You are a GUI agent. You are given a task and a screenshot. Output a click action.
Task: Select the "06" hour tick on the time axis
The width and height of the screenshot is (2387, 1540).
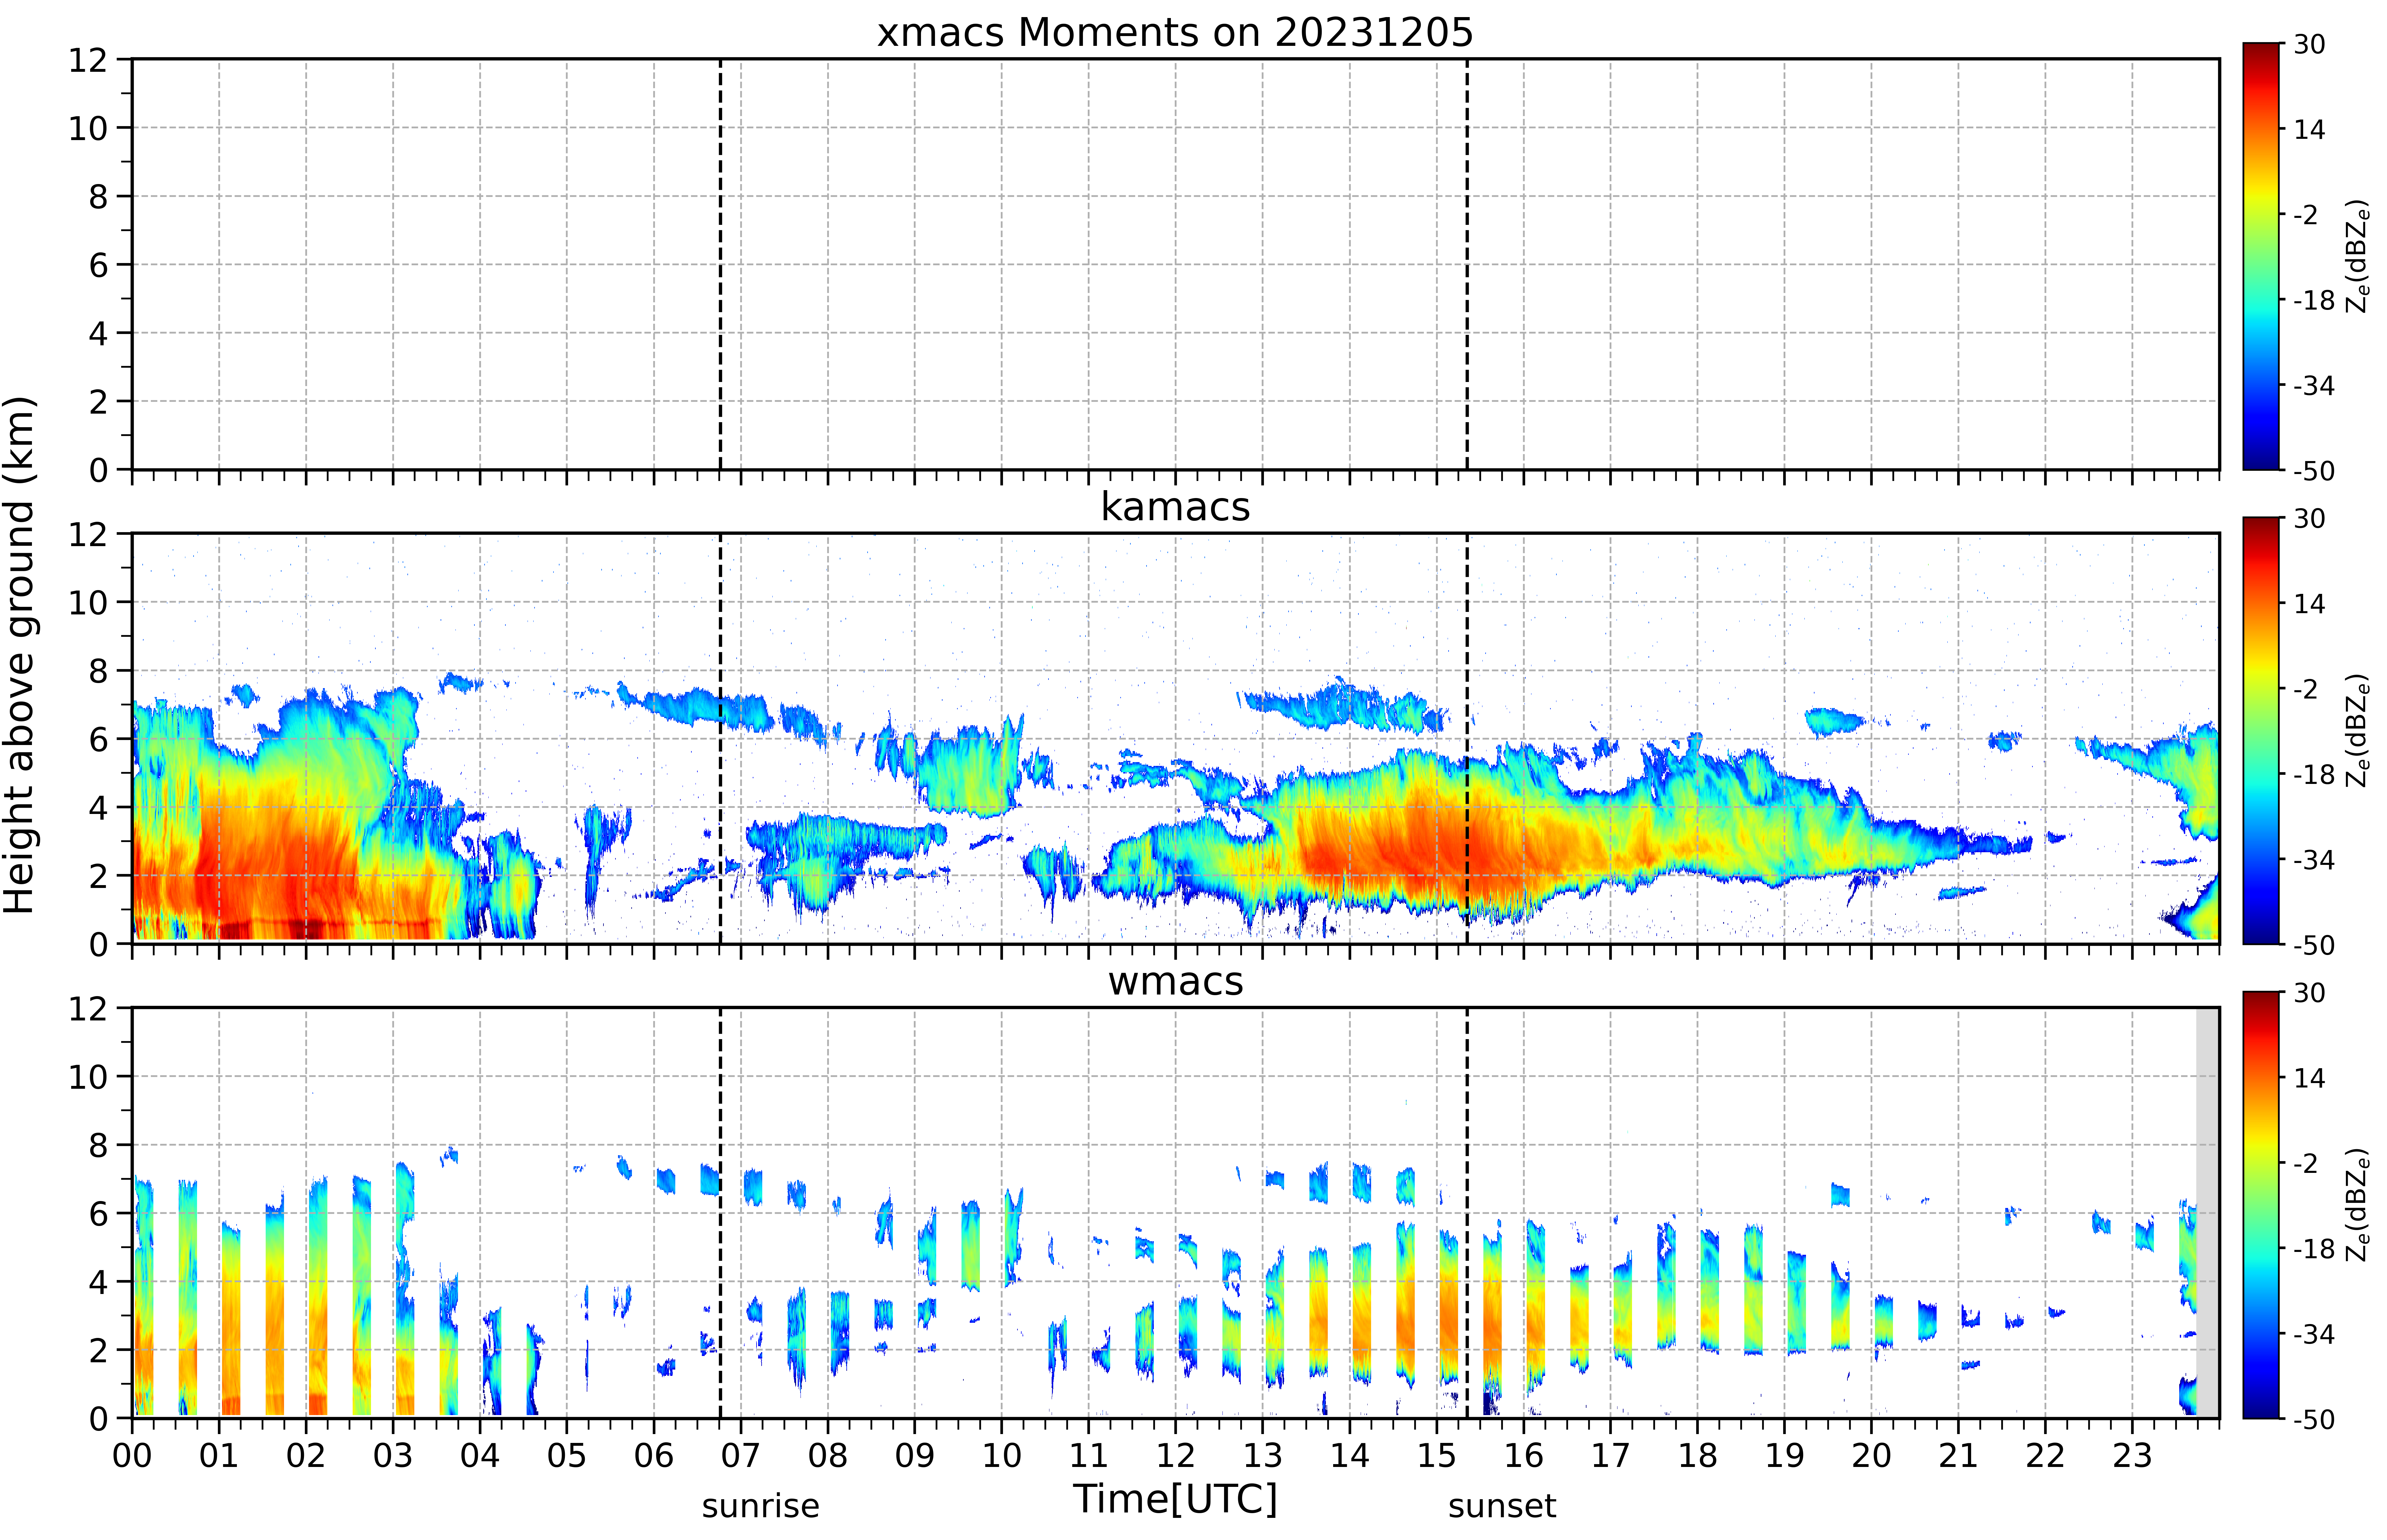pos(654,1456)
